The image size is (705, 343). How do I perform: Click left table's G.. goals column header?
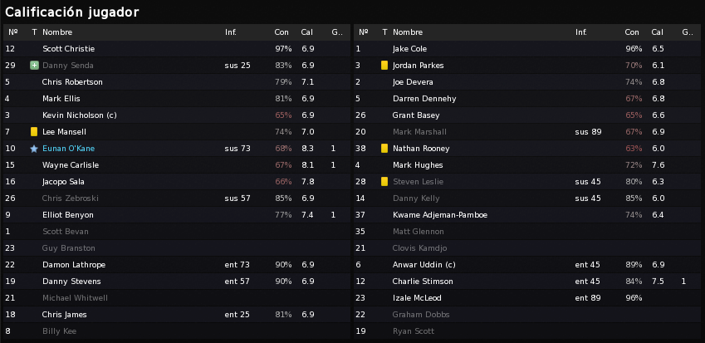337,32
